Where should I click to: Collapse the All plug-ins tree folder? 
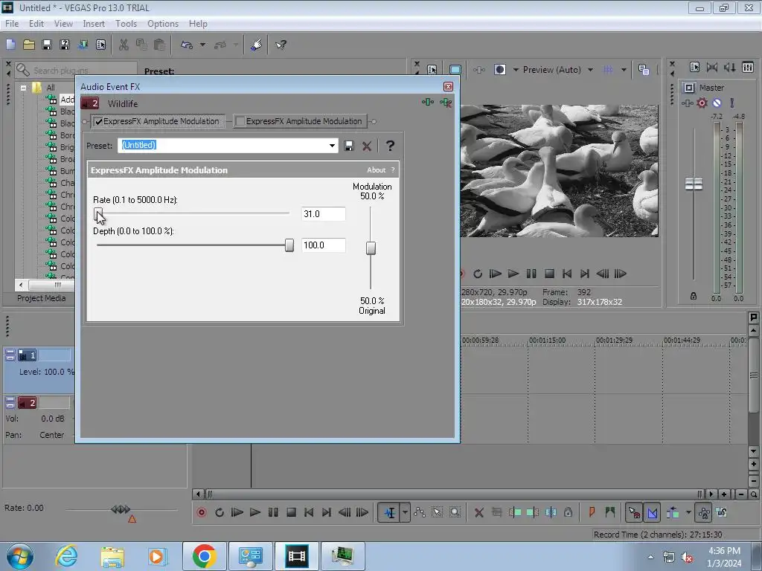[x=23, y=88]
